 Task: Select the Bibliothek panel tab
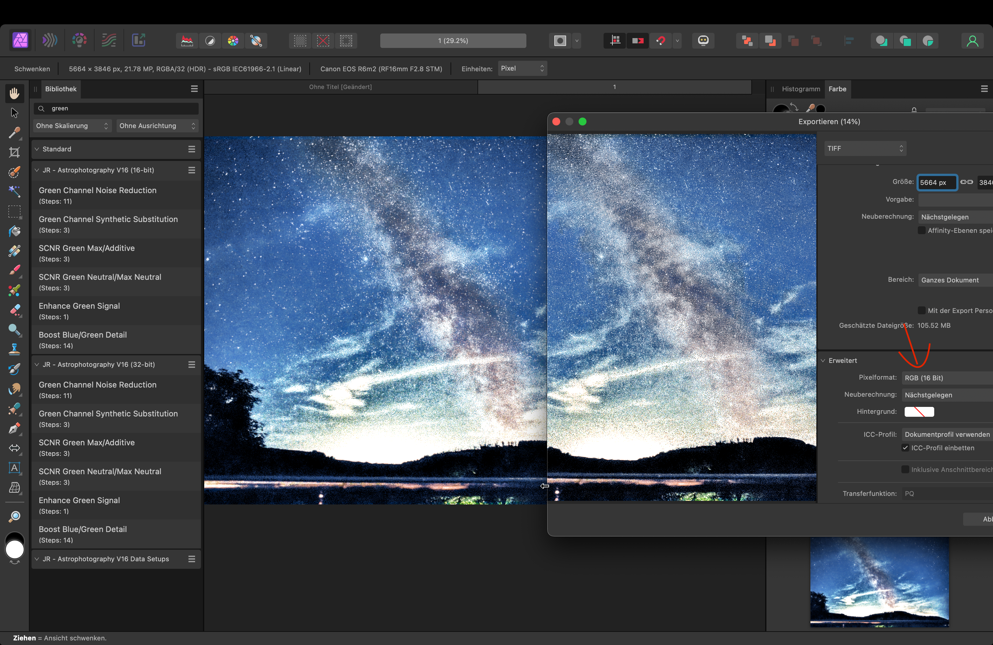(61, 89)
